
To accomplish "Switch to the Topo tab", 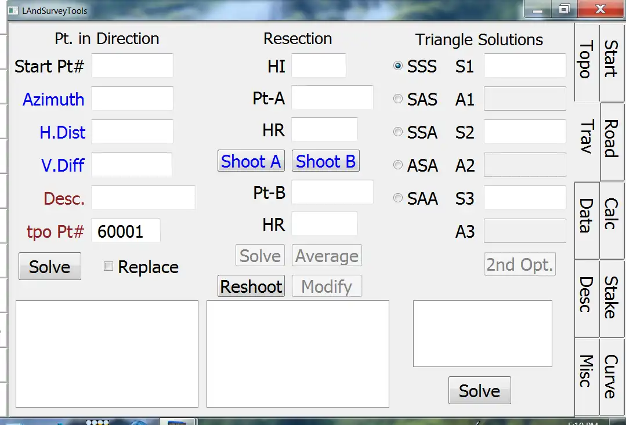I will click(x=586, y=60).
